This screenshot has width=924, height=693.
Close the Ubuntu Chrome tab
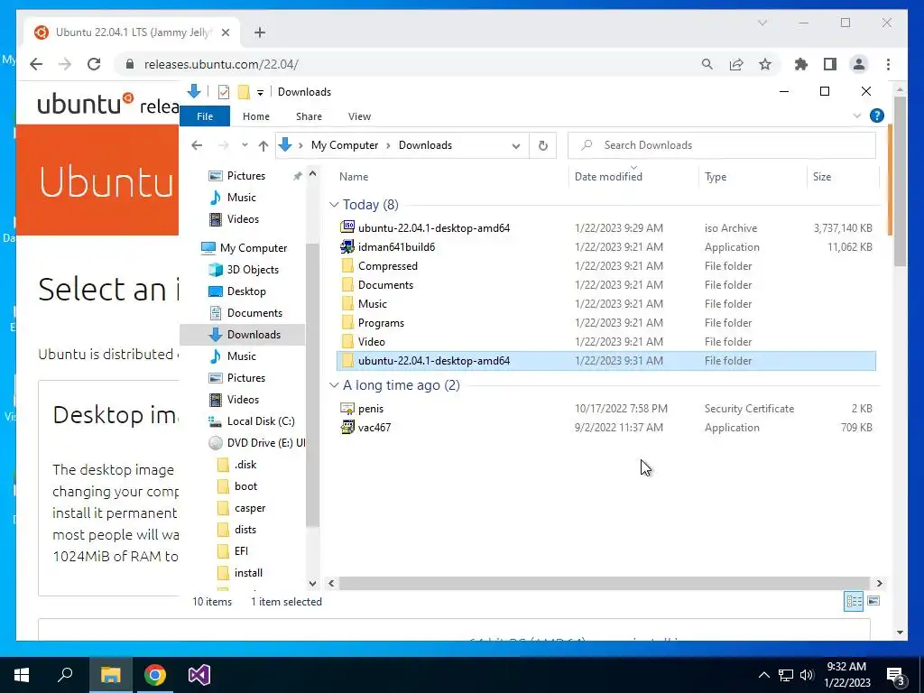coord(225,32)
